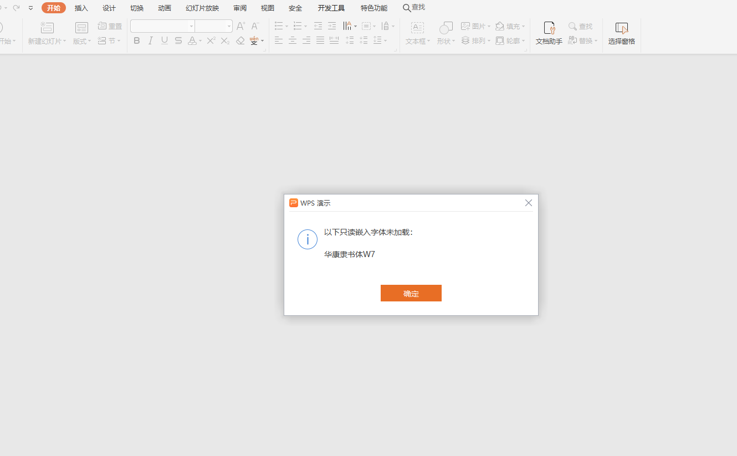Viewport: 737px width, 456px height.
Task: Open the 特色功能 tab
Action: (374, 8)
